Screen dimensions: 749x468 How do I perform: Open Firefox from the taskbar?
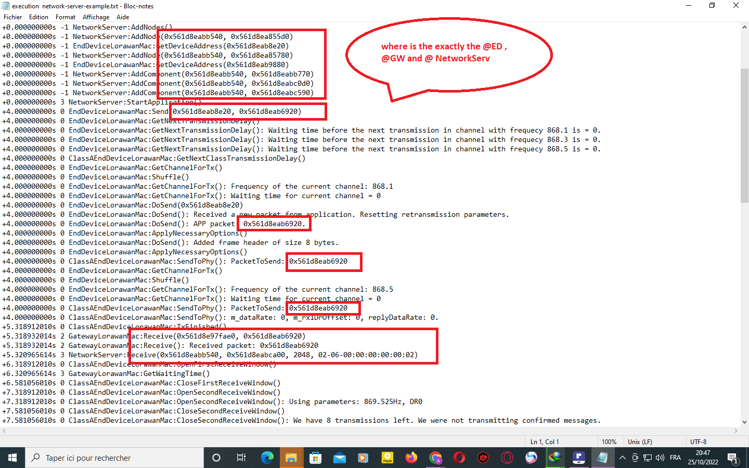click(x=410, y=458)
